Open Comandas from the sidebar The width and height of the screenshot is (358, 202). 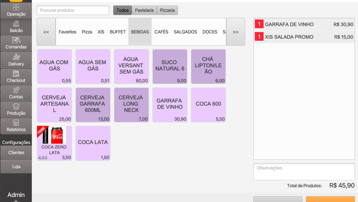pyautogui.click(x=16, y=43)
